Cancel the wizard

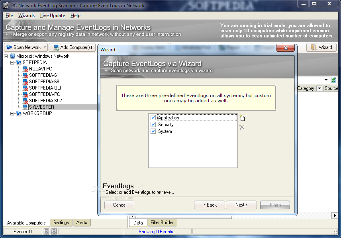[120, 205]
